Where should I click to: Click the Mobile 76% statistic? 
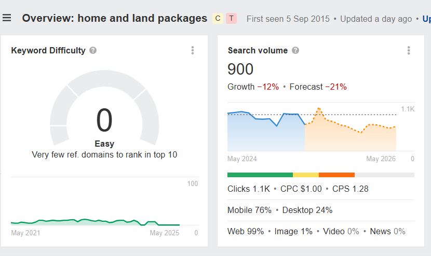point(249,210)
